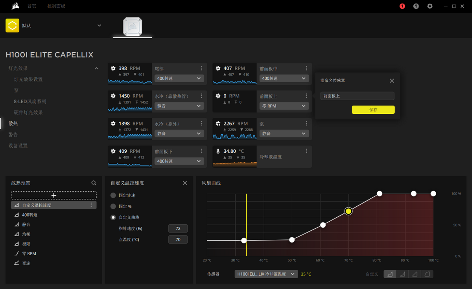Open the help question mark icon
Viewport: 472px width, 289px height.
point(416,6)
